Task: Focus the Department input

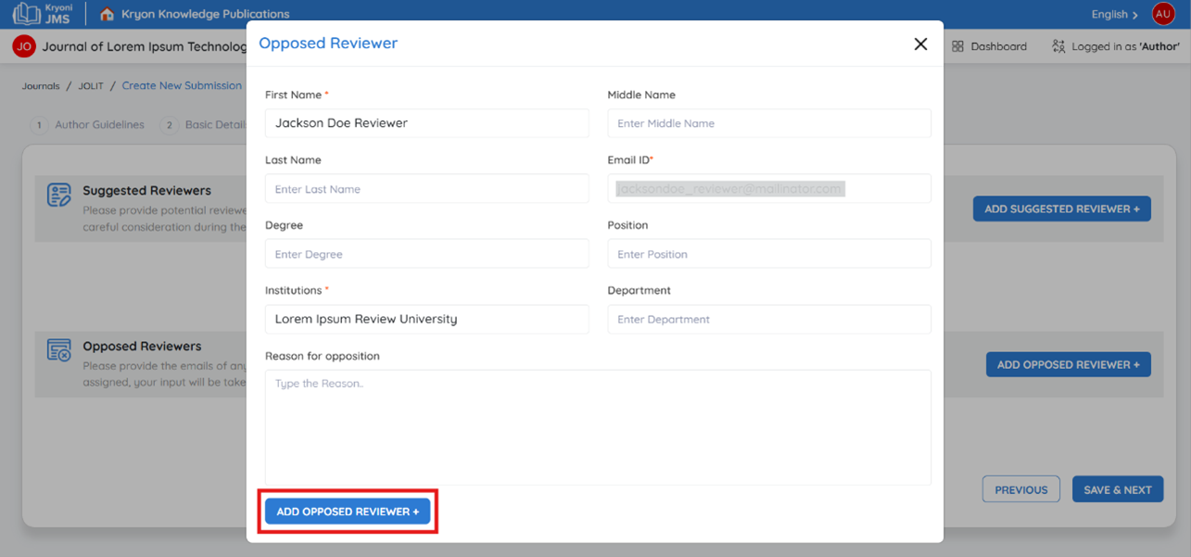Action: click(769, 319)
